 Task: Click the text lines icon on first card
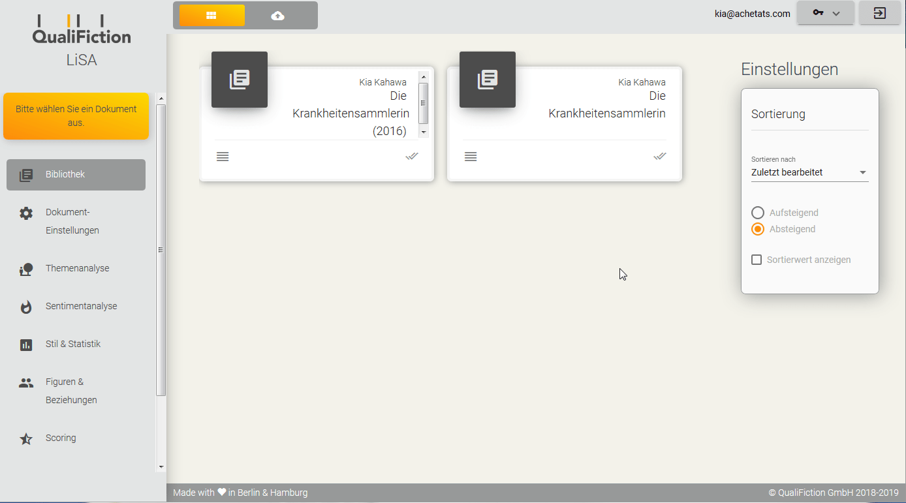(223, 157)
